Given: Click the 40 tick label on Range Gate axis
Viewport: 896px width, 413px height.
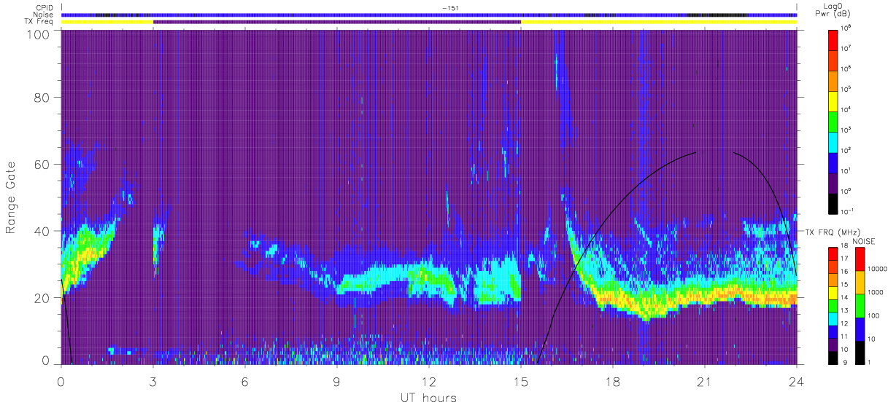Looking at the screenshot, I should point(42,231).
